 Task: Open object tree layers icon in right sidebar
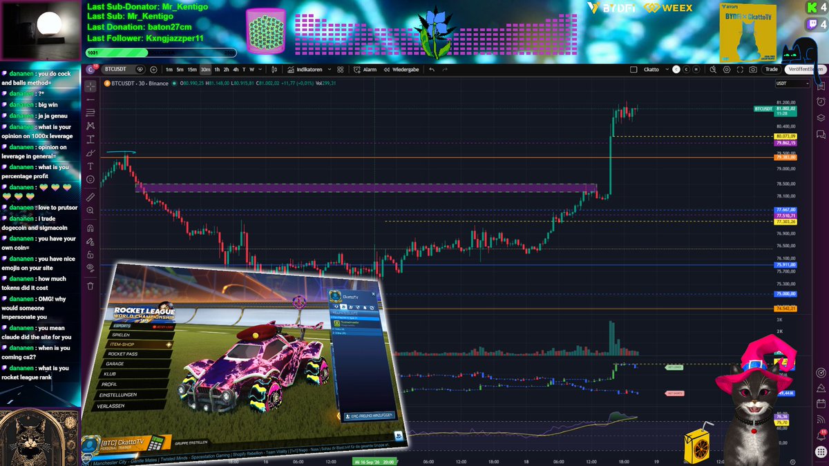pos(821,118)
